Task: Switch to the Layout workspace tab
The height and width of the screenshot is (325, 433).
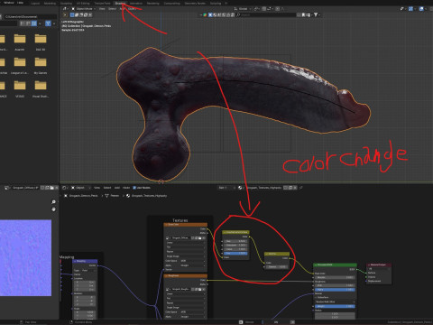Action: point(35,4)
